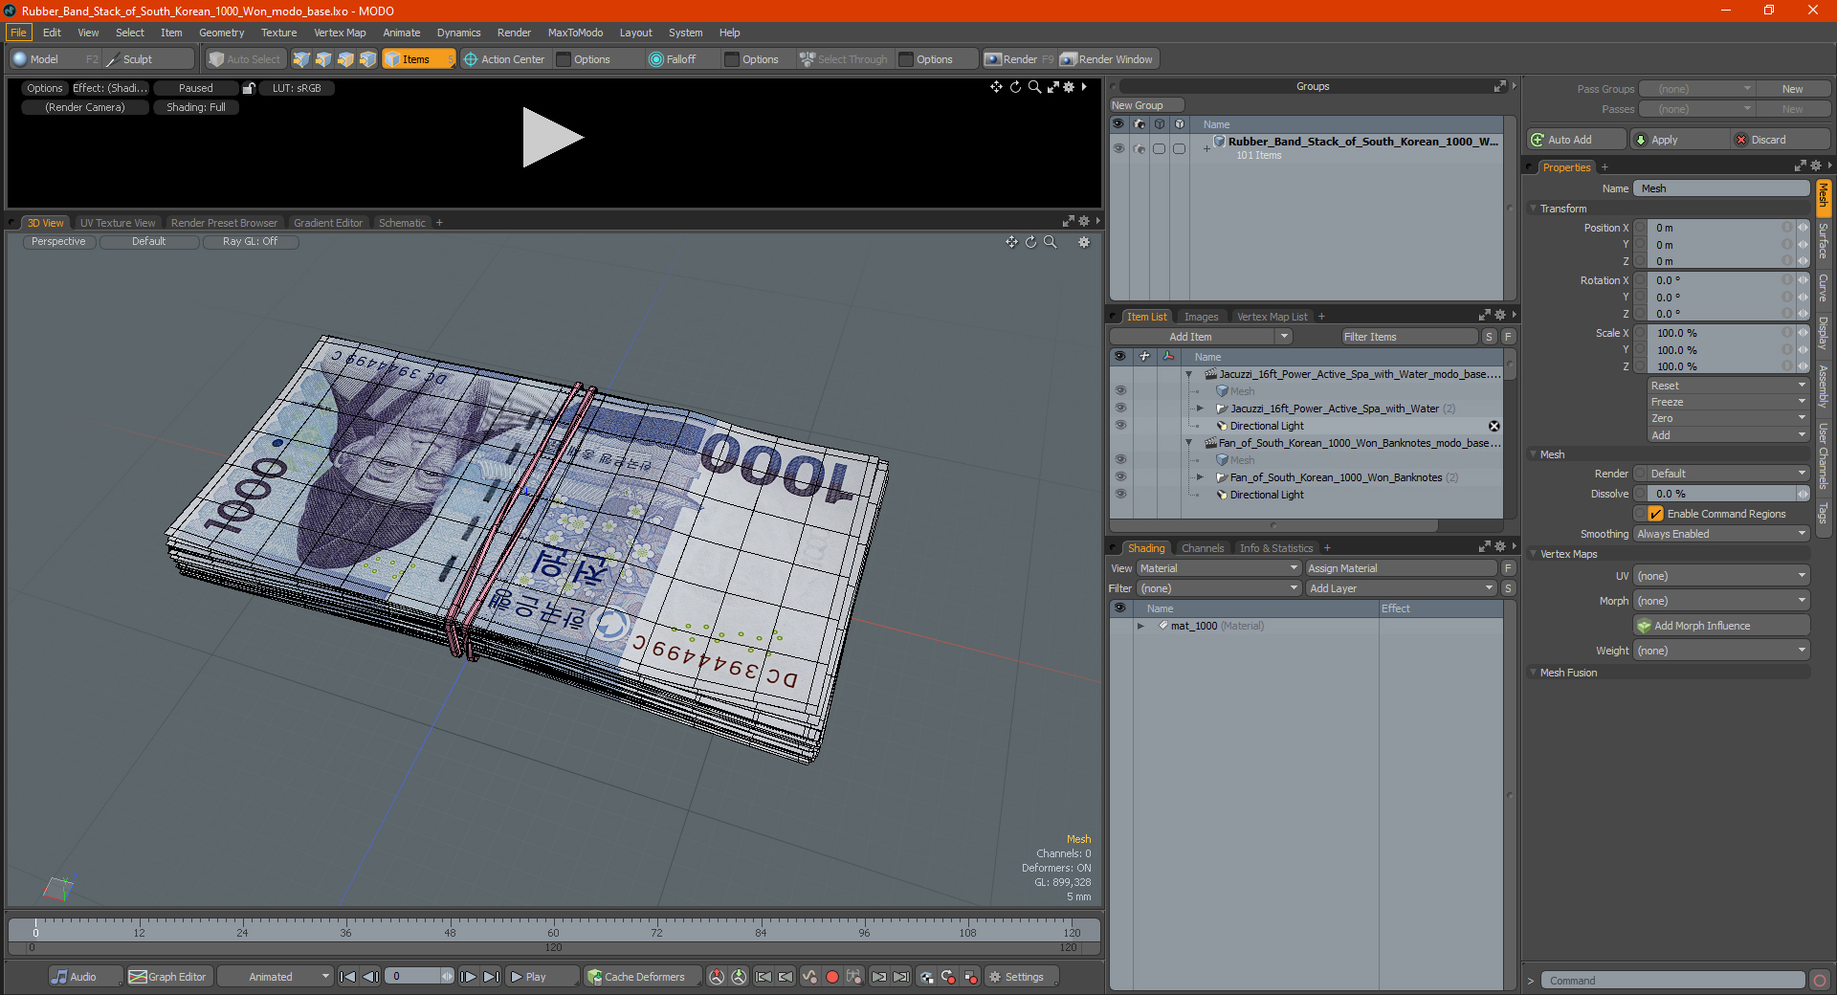
Task: Click New next to Pass Groups
Action: (1793, 89)
